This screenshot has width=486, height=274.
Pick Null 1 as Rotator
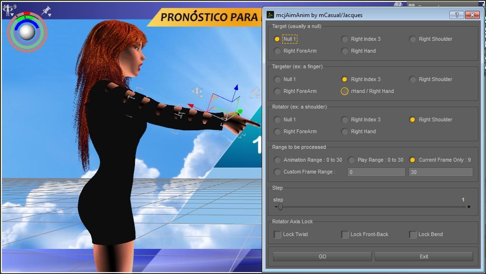pyautogui.click(x=277, y=119)
